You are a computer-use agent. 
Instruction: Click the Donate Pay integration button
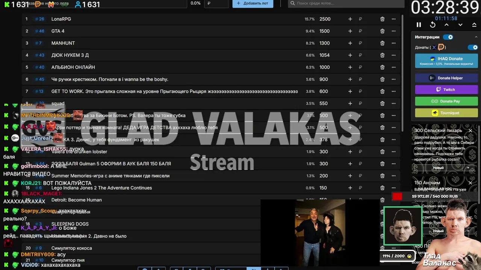tap(446, 101)
